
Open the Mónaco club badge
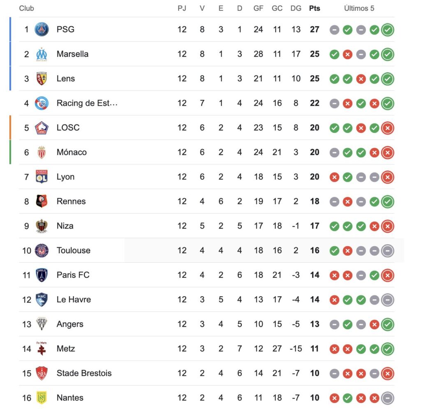42,152
